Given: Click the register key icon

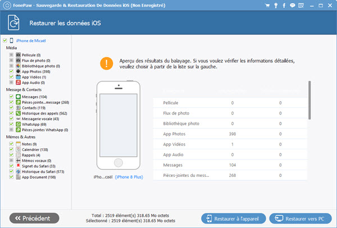Looking at the screenshot, I should [276, 6].
